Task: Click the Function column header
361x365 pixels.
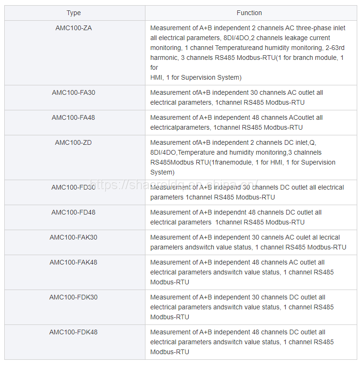Action: tap(249, 13)
